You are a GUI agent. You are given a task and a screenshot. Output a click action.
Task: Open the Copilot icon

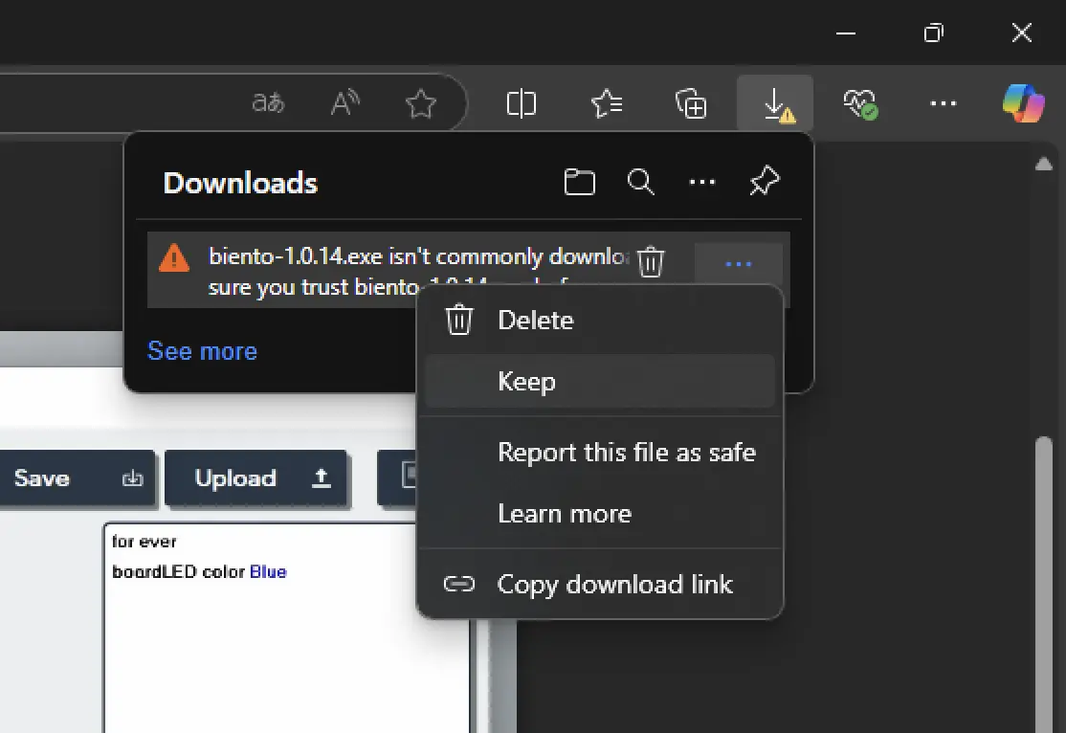click(x=1023, y=103)
